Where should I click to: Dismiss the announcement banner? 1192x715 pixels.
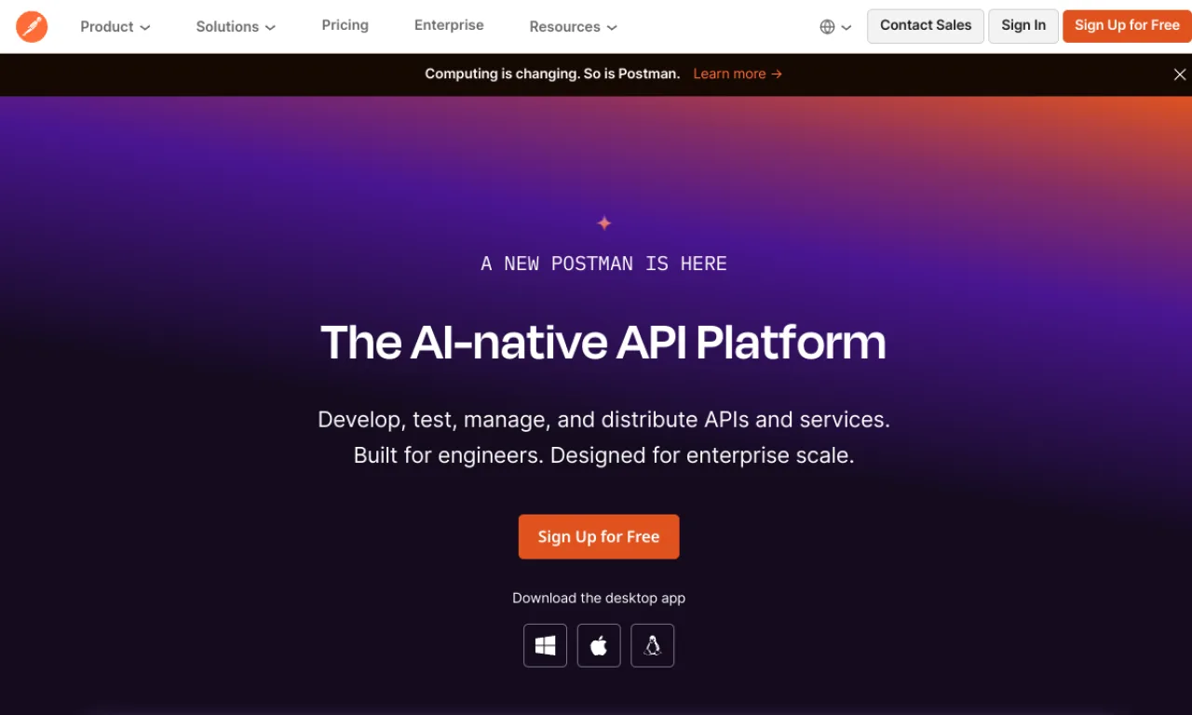tap(1180, 74)
